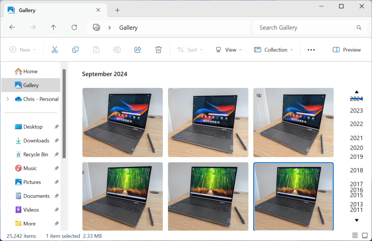Click the Gallery icon in address bar

coord(96,27)
